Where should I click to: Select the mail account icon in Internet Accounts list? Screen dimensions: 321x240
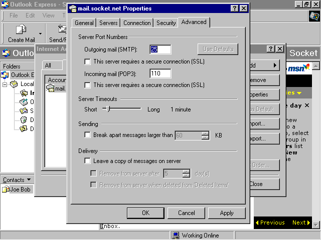tap(50, 88)
